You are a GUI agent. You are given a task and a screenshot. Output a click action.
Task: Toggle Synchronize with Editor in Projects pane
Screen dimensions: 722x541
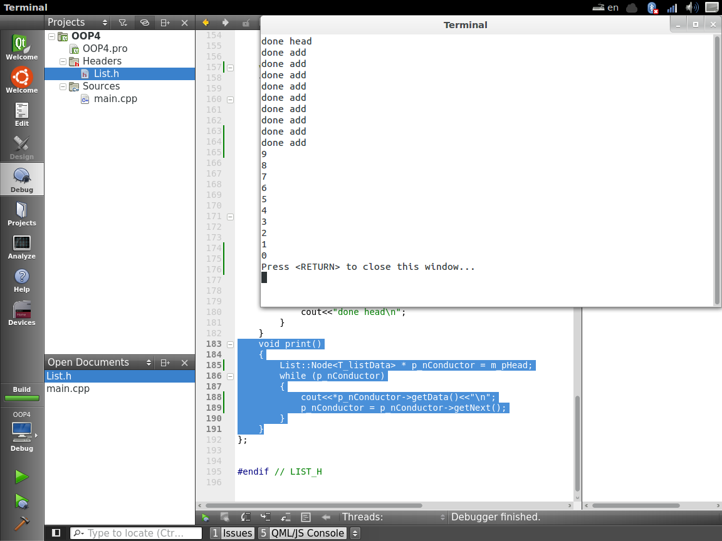144,23
